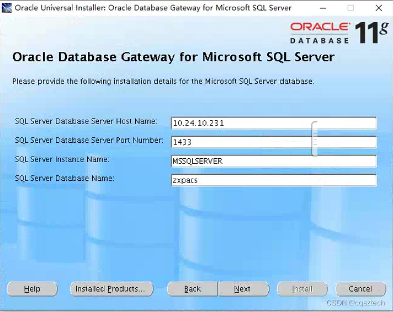Click the 'SQL Server Database Server Host Name:' label

point(86,121)
